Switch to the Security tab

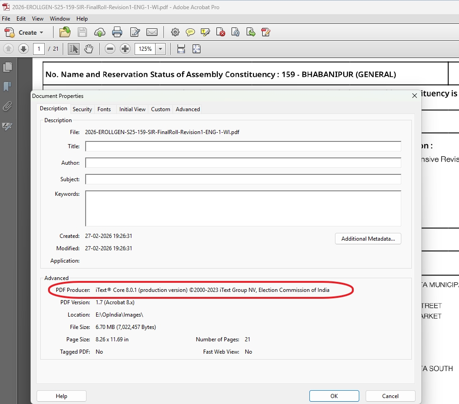82,109
